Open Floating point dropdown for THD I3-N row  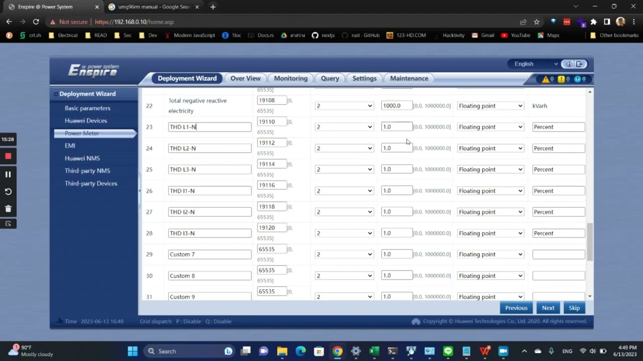[x=490, y=233]
